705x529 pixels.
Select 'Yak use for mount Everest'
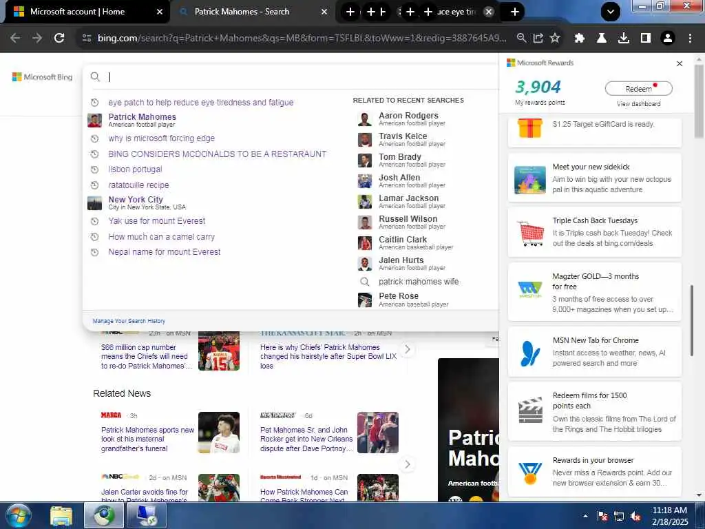156,221
